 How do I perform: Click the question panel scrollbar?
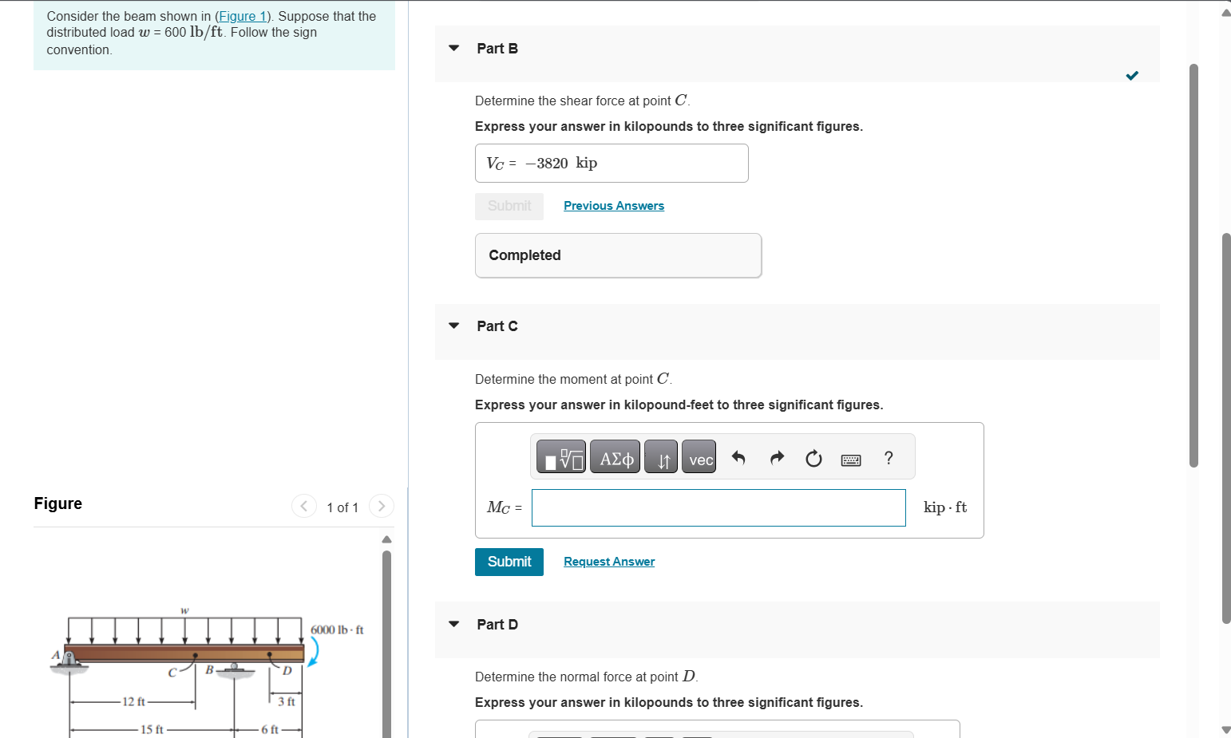pyautogui.click(x=1193, y=265)
